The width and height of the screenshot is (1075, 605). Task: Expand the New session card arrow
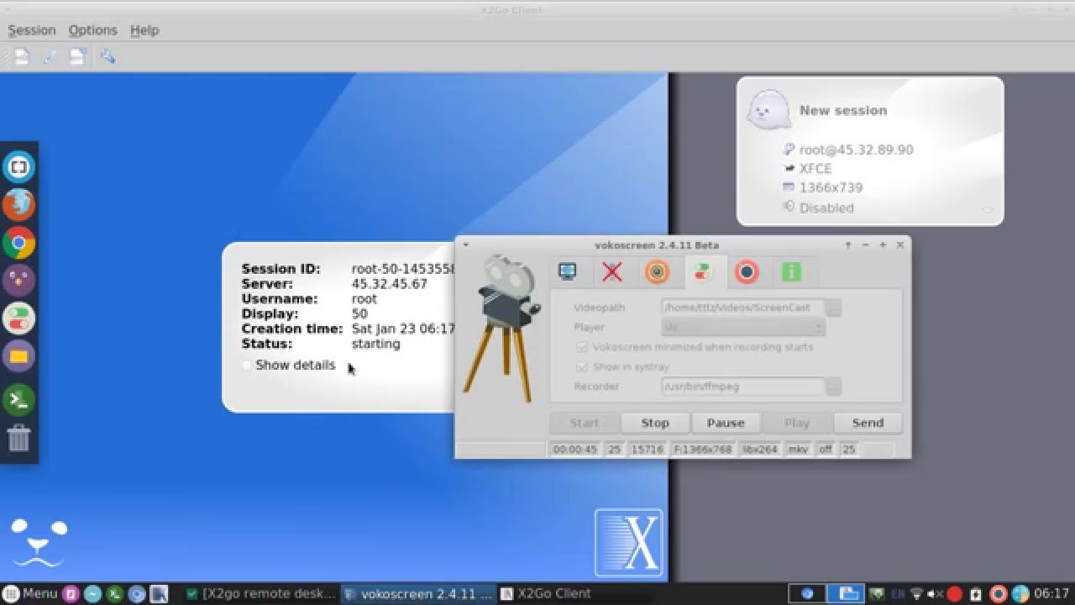coord(988,210)
